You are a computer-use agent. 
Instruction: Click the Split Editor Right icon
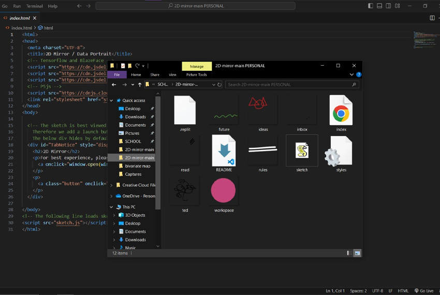(x=432, y=18)
